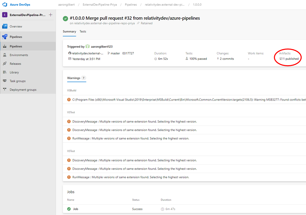
Task: Click relativitydev.external-dev-pi... breadcrumb
Action: coord(165,4)
